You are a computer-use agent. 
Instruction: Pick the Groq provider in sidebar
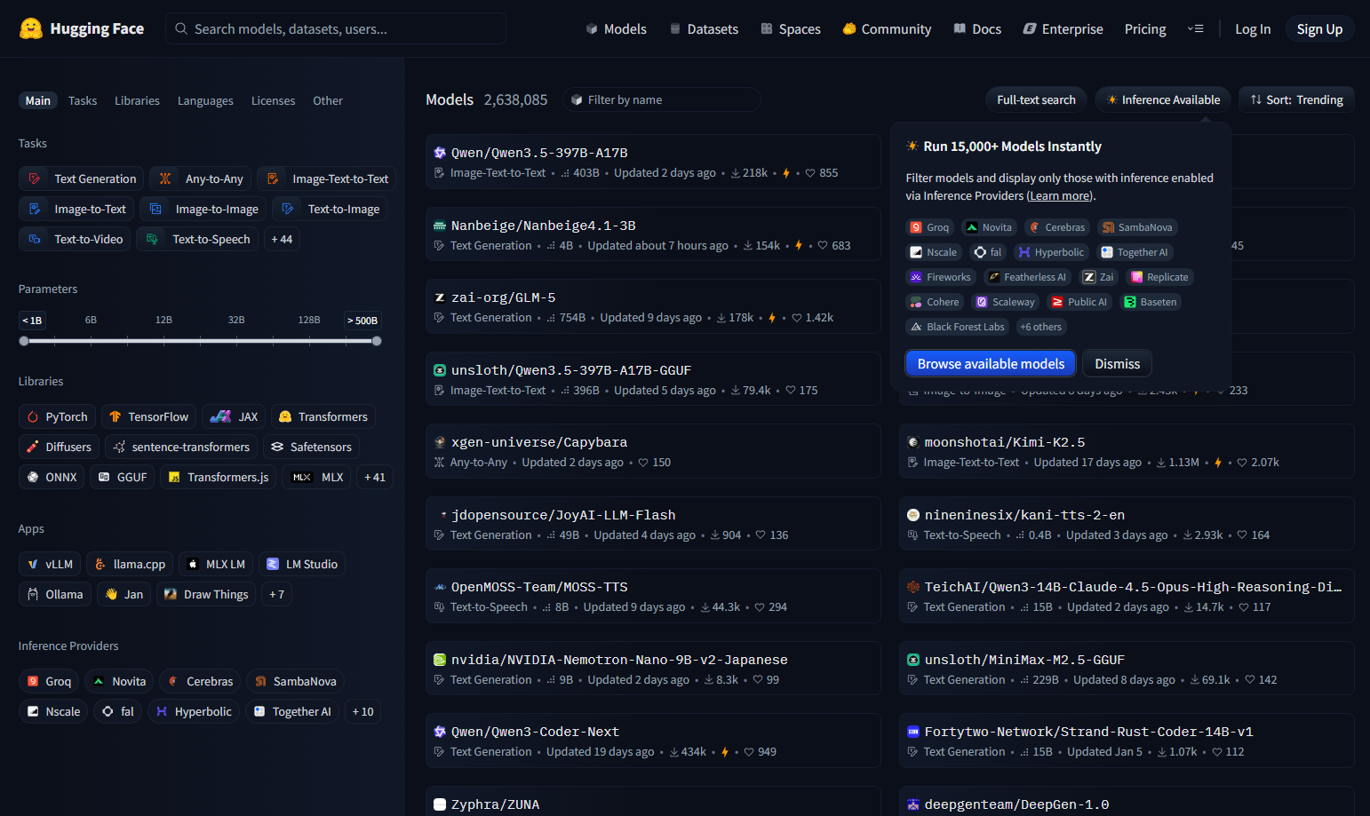[49, 681]
